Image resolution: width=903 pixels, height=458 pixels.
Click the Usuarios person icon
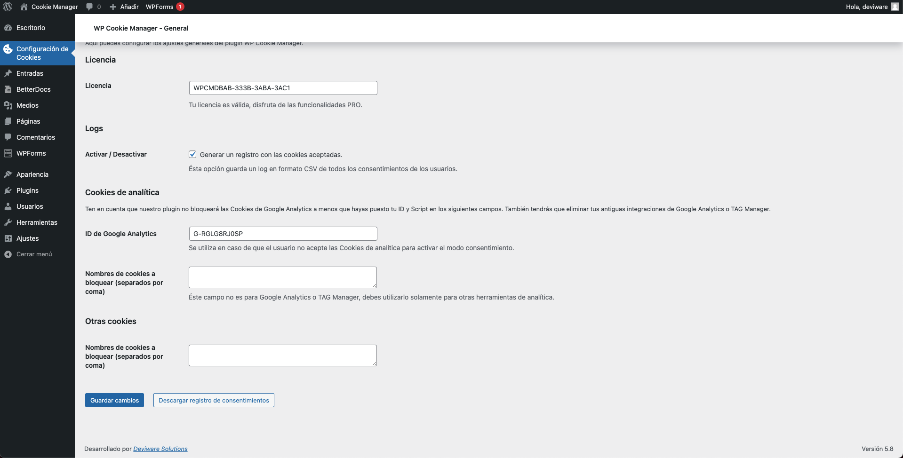[x=8, y=206]
